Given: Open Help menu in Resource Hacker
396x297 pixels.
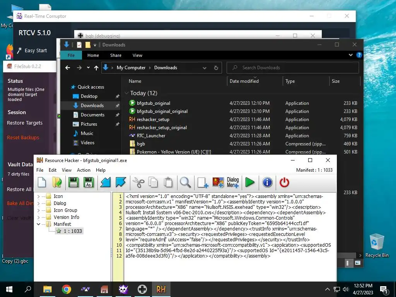Looking at the screenshot, I should 101,170.
